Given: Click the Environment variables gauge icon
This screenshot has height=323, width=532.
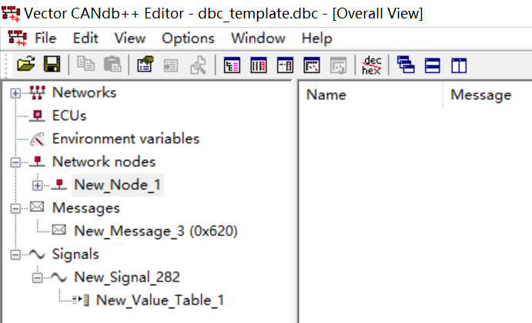Looking at the screenshot, I should (37, 139).
